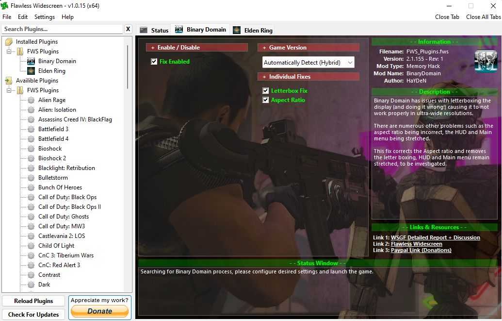
Task: Open the Settings menu
Action: pyautogui.click(x=45, y=17)
